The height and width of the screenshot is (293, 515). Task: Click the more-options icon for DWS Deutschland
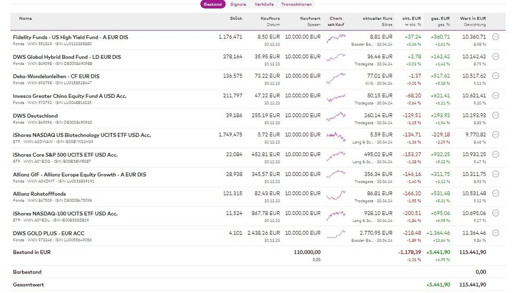click(x=495, y=115)
